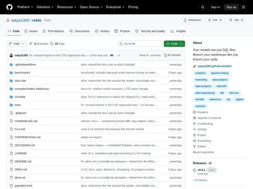253x189 pixels.
Task: Click the Sign up button
Action: click(x=231, y=7)
